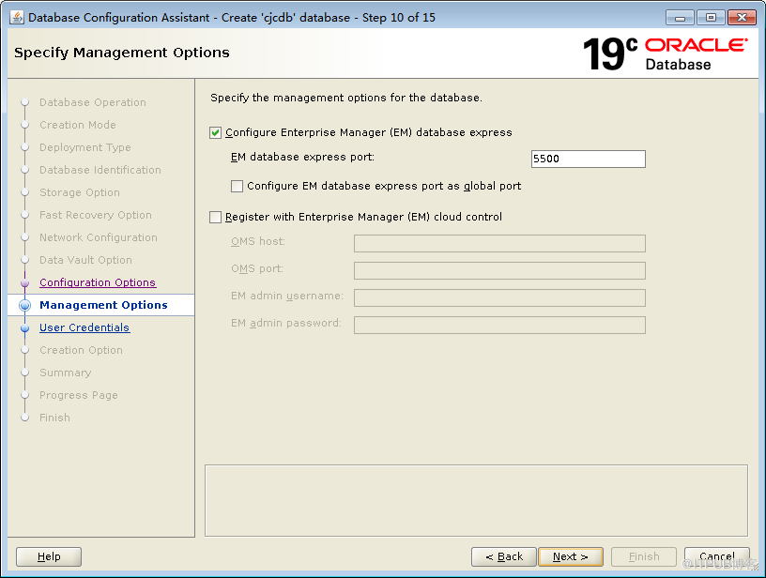Screen dimensions: 766x578
Task: Click the Java application icon in title bar
Action: tap(17, 18)
